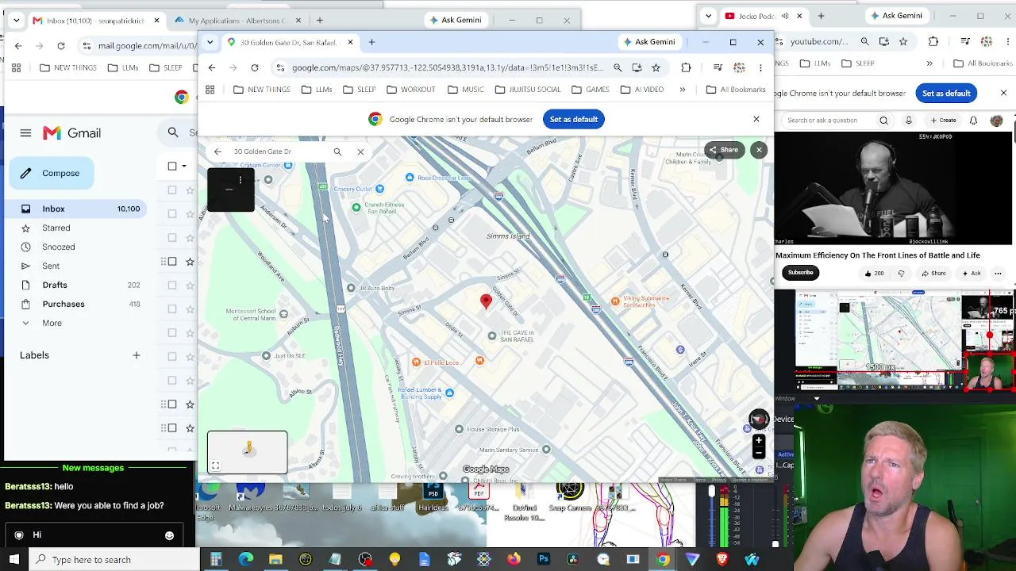Image resolution: width=1016 pixels, height=571 pixels.
Task: Click the Windows taskbar search box
Action: point(114,560)
